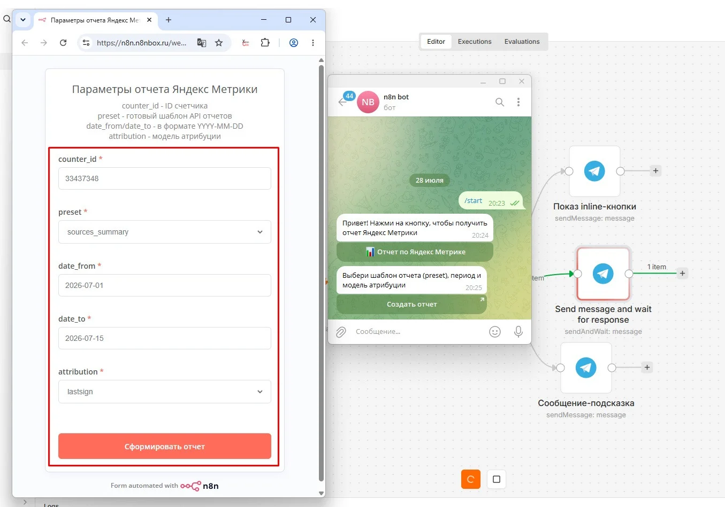Image resolution: width=725 pixels, height=507 pixels.
Task: Stop the workflow execution with square button
Action: click(497, 479)
